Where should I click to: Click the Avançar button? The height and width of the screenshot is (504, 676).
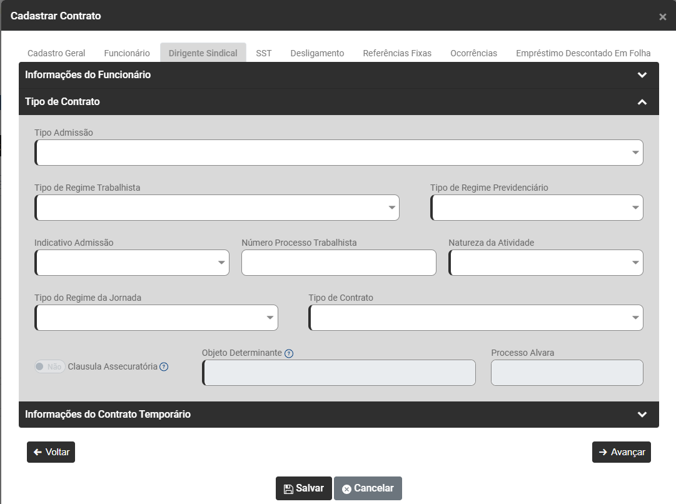pyautogui.click(x=621, y=452)
